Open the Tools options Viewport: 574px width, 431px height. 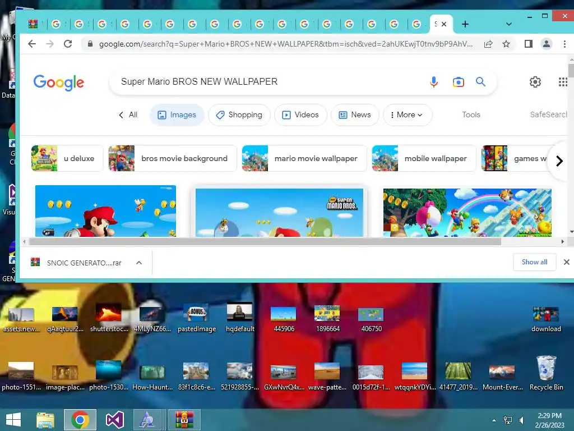pyautogui.click(x=471, y=114)
